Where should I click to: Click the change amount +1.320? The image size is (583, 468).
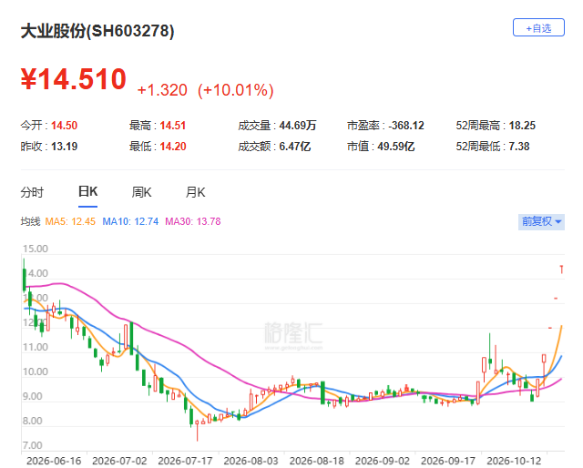162,90
